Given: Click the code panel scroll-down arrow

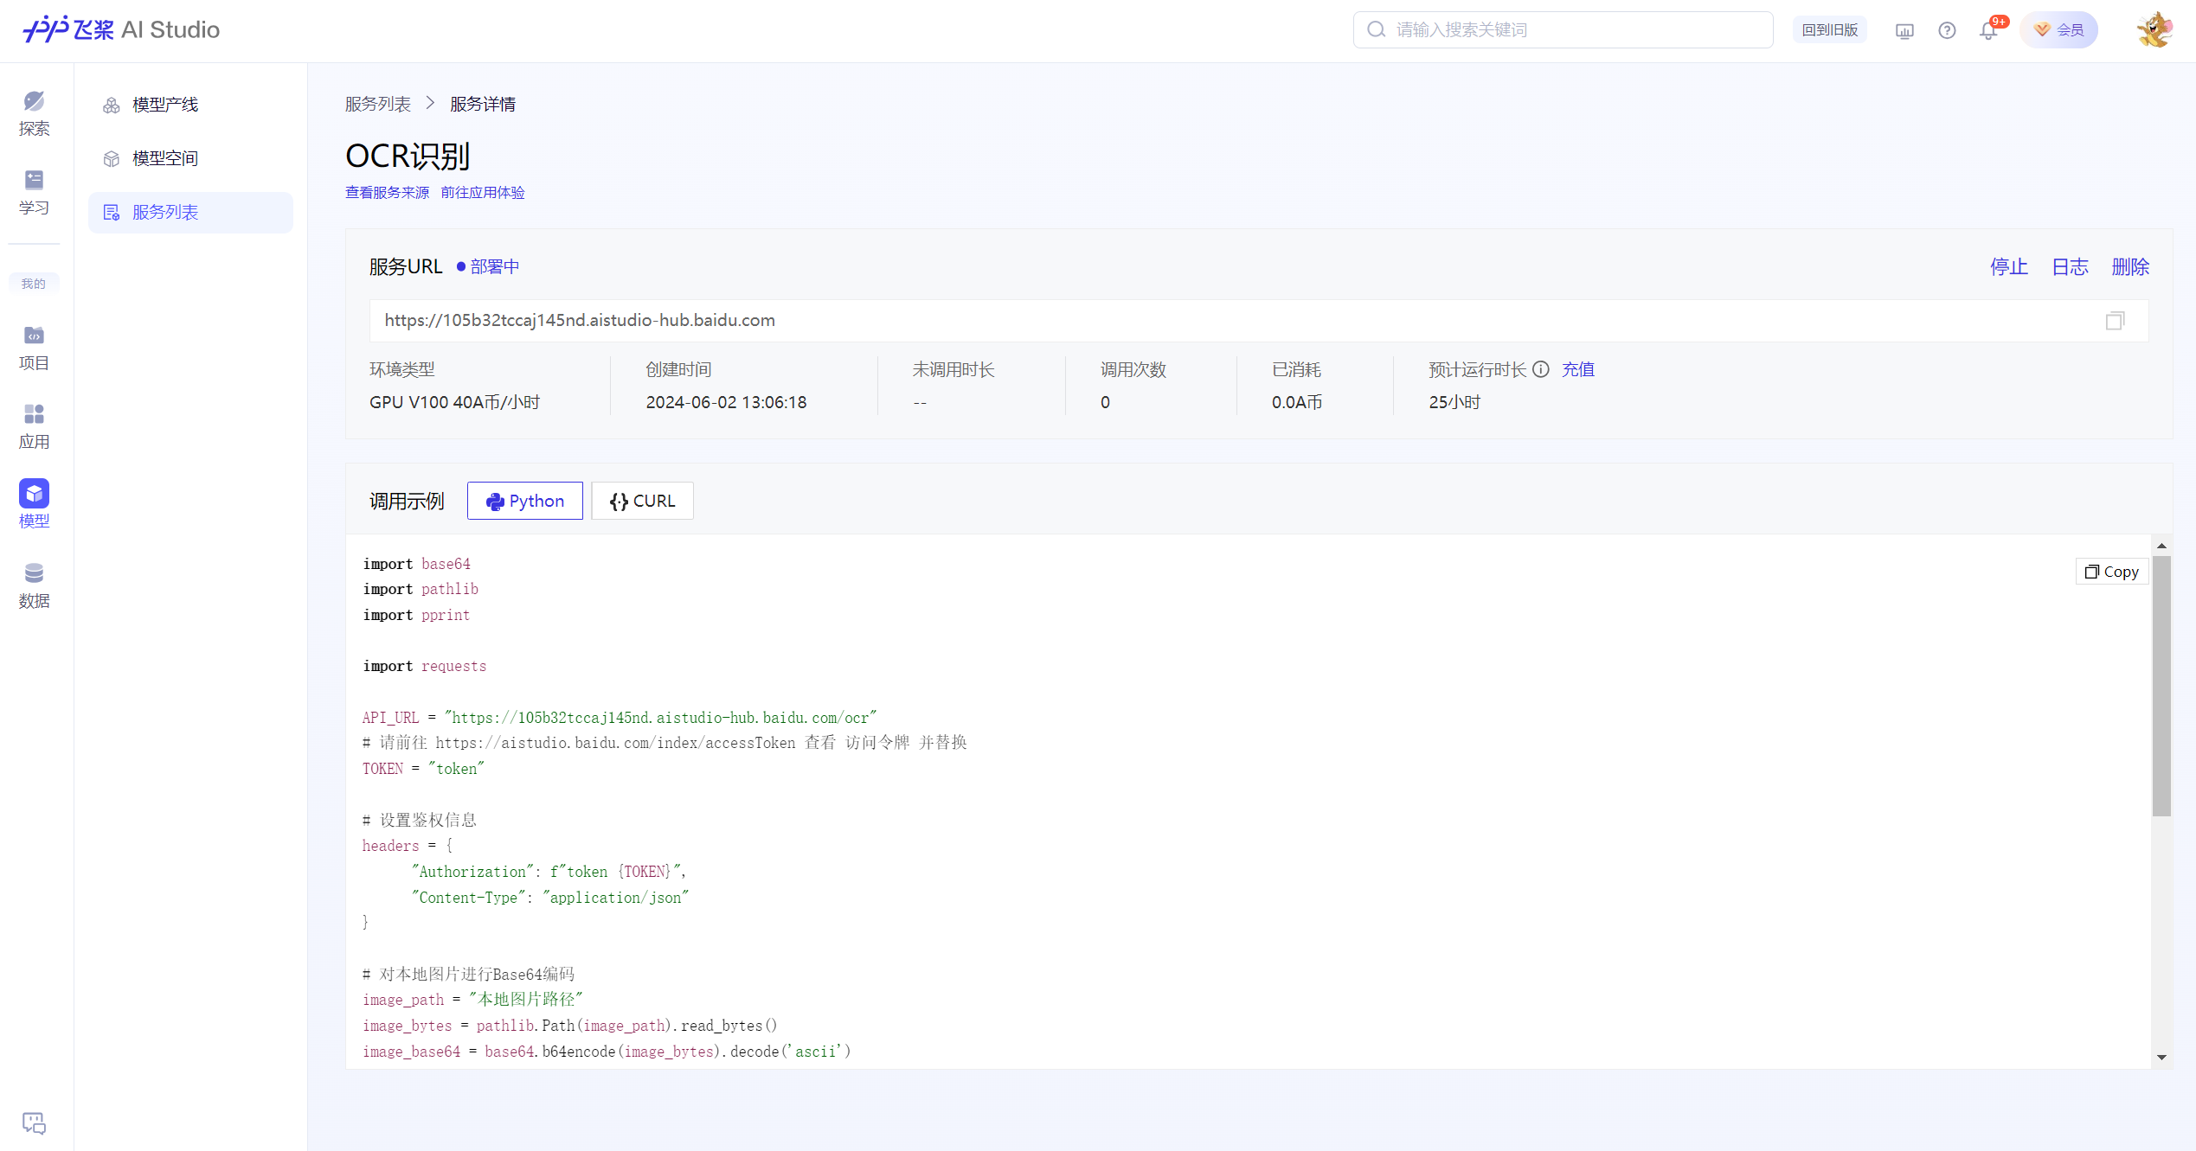Looking at the screenshot, I should point(2161,1057).
